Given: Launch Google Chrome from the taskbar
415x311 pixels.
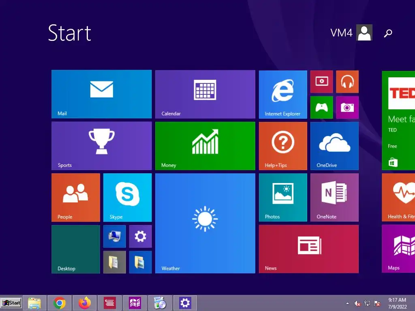Looking at the screenshot, I should [60, 303].
